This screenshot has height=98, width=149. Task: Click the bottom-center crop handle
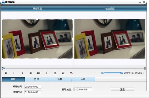pos(37,58)
